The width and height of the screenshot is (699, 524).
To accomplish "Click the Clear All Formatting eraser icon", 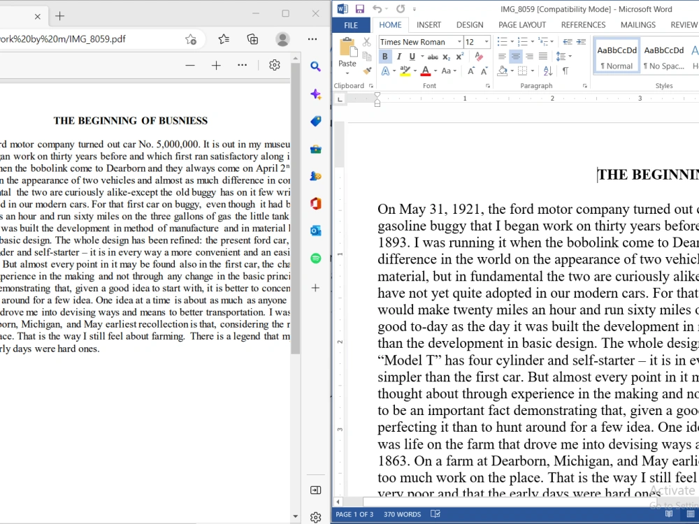I will (480, 57).
